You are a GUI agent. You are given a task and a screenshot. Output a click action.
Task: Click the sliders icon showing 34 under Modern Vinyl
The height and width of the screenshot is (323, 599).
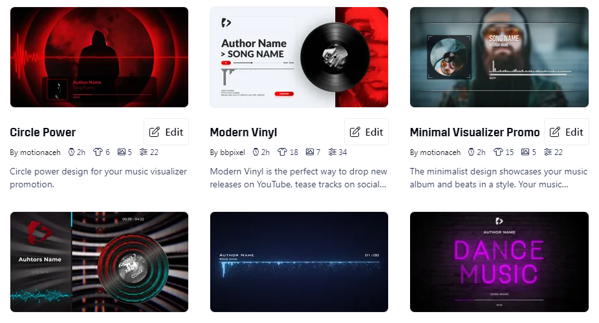tap(332, 152)
